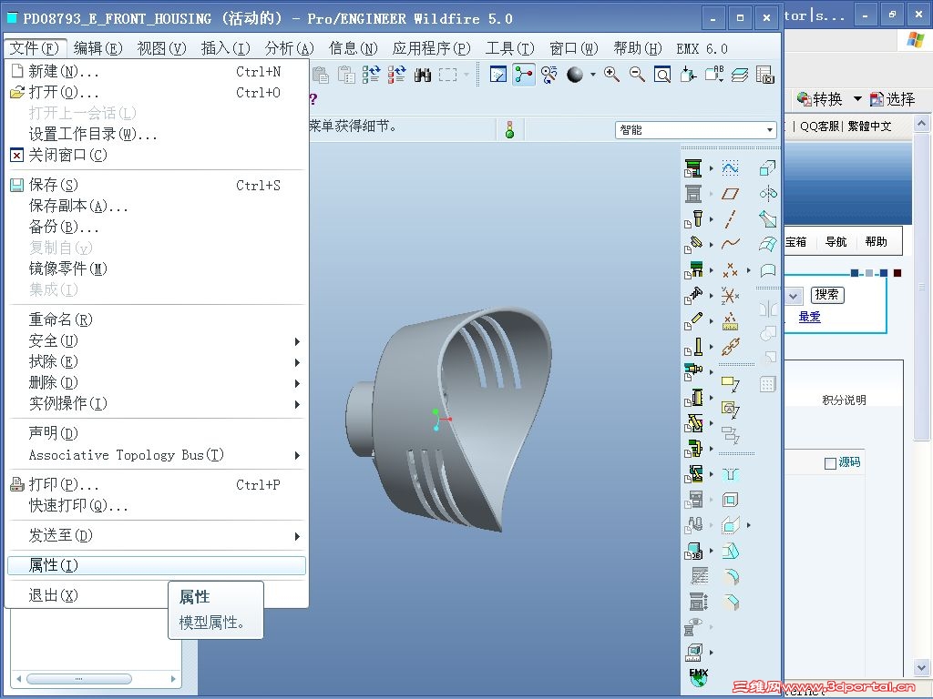
Task: Expand the EMX mold base flyout arrow
Action: click(x=711, y=168)
